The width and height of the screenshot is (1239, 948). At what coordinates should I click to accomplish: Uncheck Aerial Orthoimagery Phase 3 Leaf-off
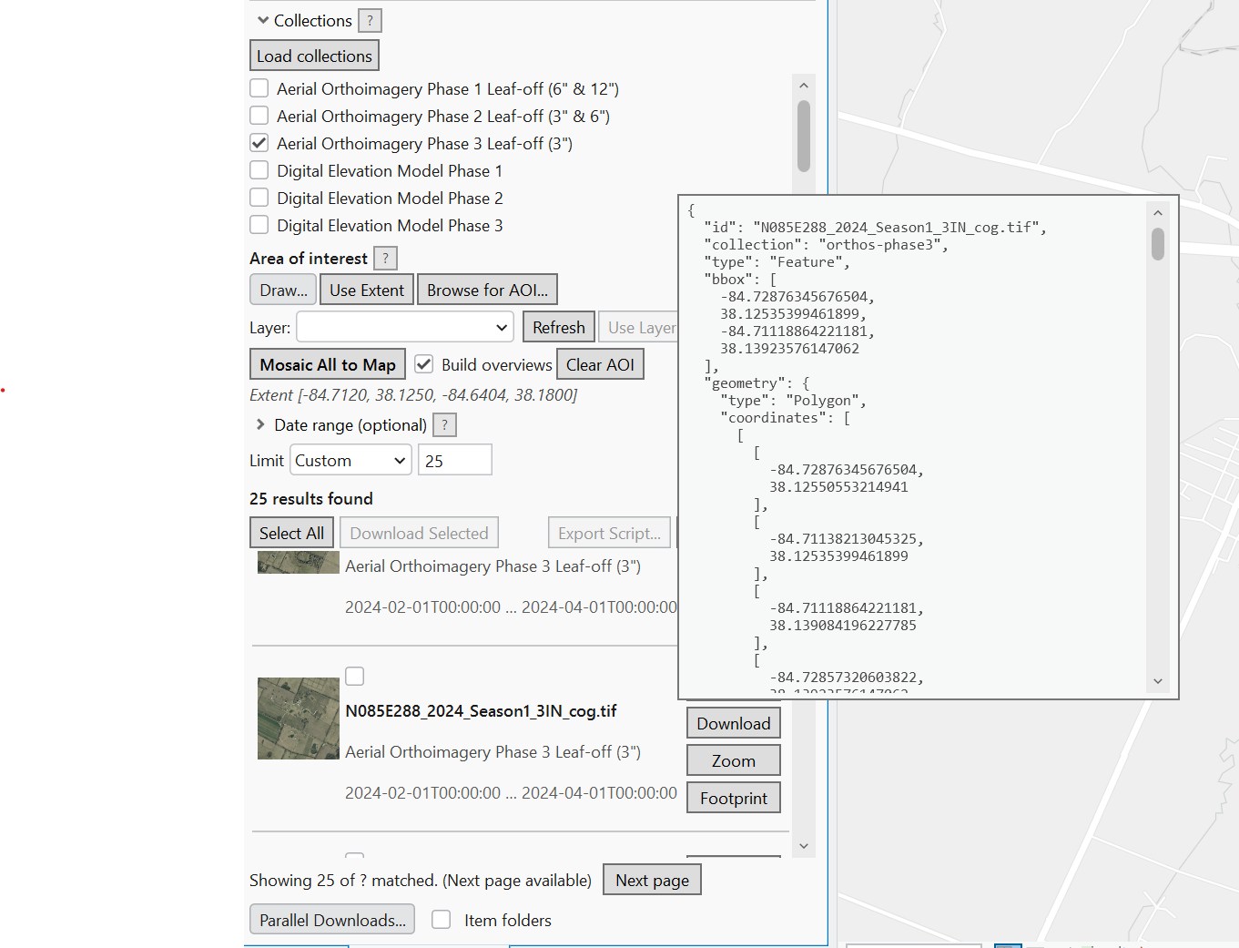259,143
